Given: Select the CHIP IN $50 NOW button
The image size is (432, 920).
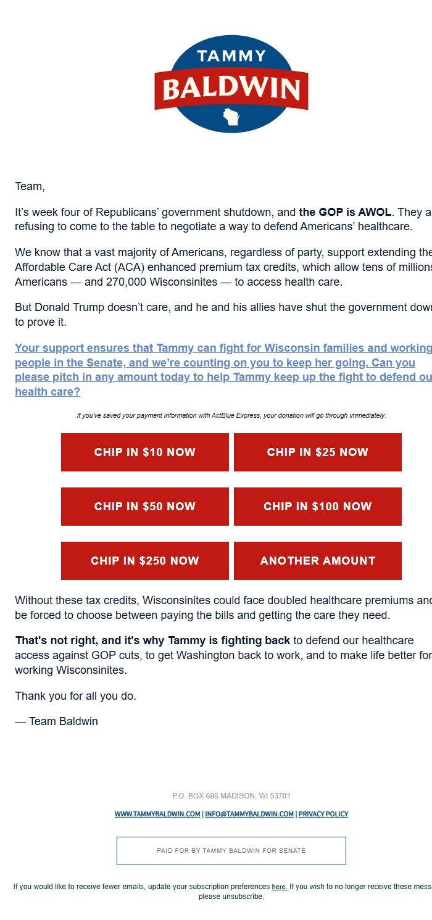Looking at the screenshot, I should pos(145,507).
